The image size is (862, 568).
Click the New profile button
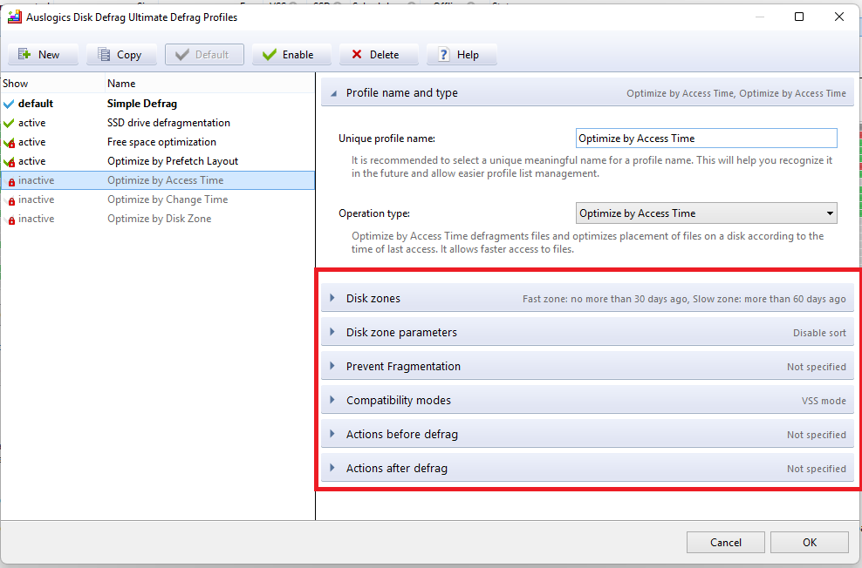[x=43, y=54]
